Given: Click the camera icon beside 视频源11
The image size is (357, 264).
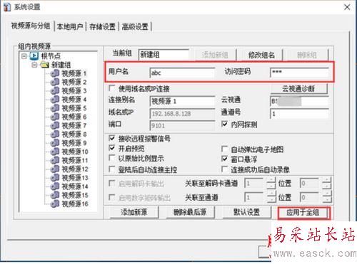Looking at the screenshot, I should pos(55,160).
